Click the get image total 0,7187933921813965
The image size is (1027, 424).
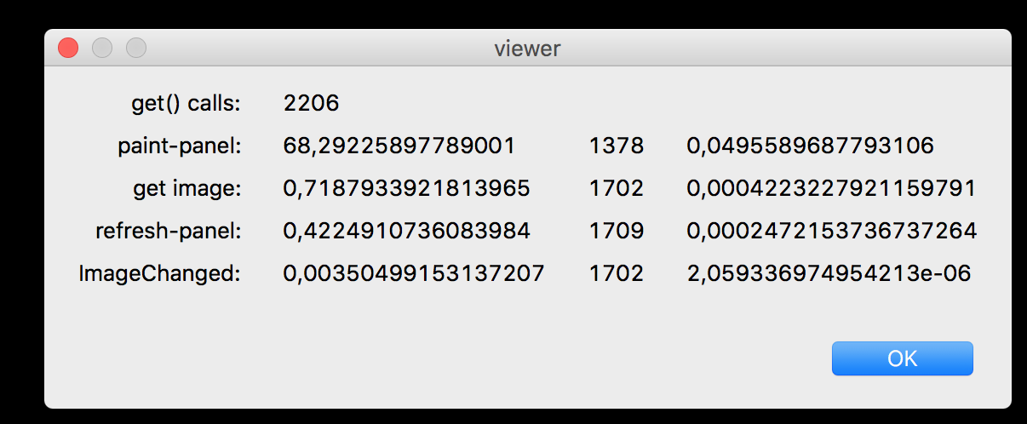pyautogui.click(x=406, y=189)
